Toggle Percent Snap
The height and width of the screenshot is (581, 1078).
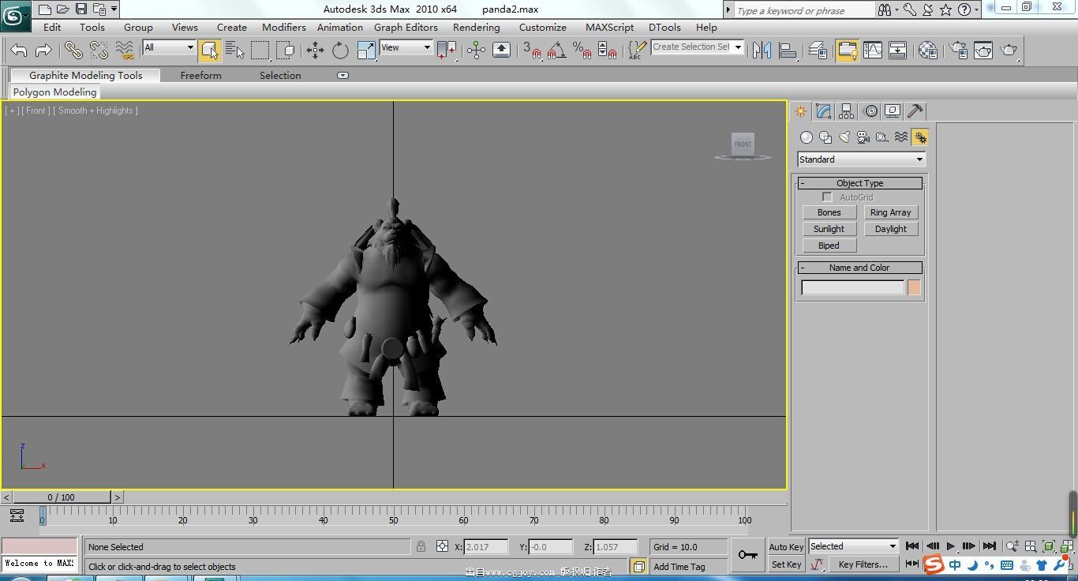(x=582, y=51)
